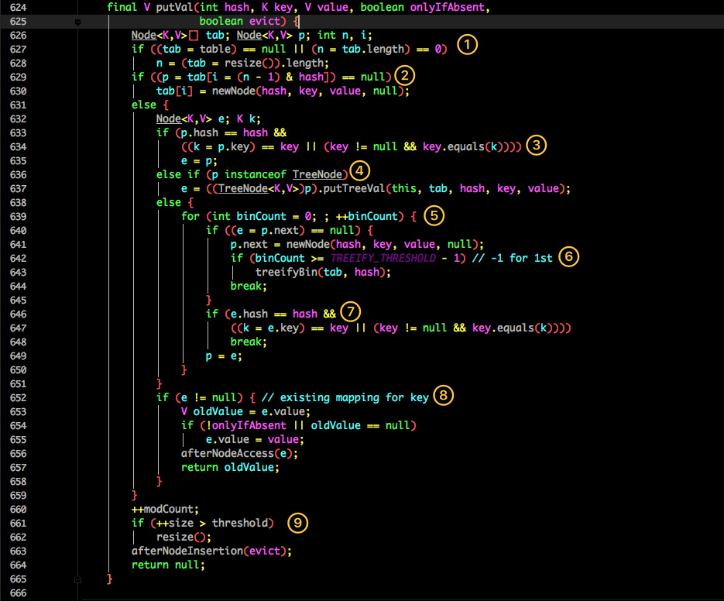The image size is (724, 601).
Task: Click annotation badge 7 near e.hash comparison
Action: pos(350,311)
